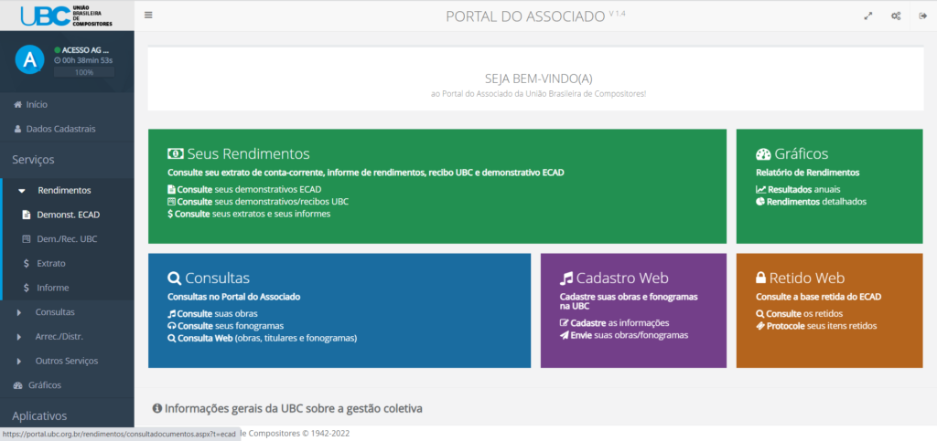Open Resultados anuais link
Image resolution: width=937 pixels, height=441 pixels.
click(x=798, y=190)
